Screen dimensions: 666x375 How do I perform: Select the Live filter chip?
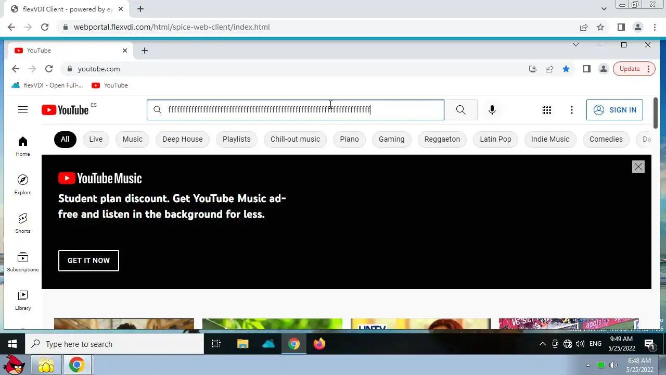96,139
